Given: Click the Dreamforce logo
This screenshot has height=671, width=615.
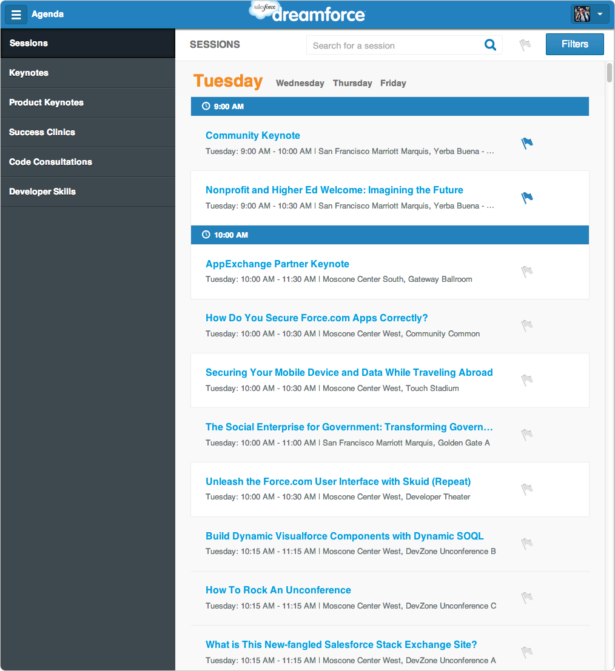Looking at the screenshot, I should tap(307, 12).
